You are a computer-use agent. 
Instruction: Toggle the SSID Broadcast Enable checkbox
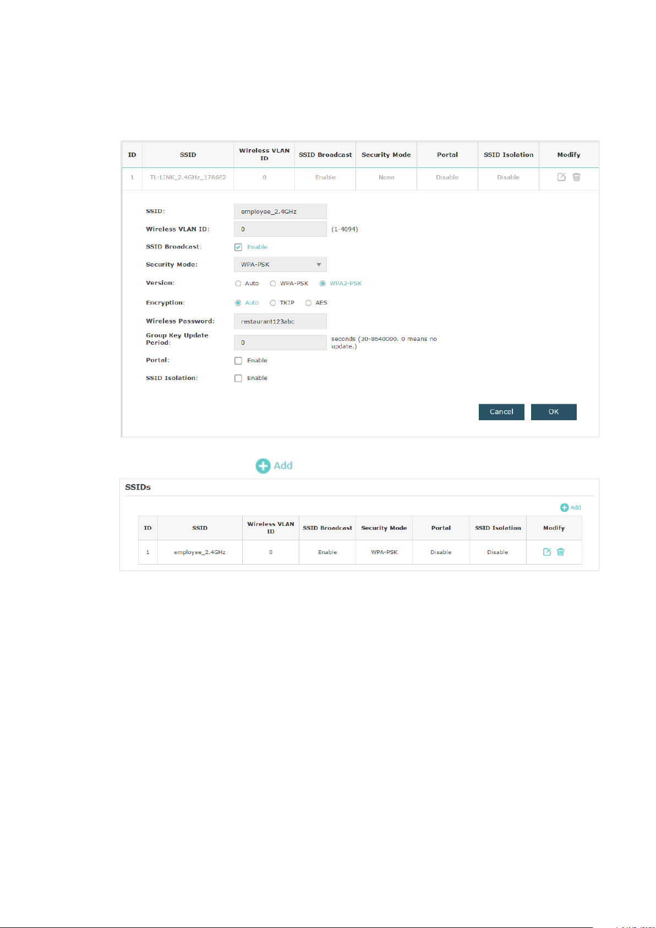[238, 247]
